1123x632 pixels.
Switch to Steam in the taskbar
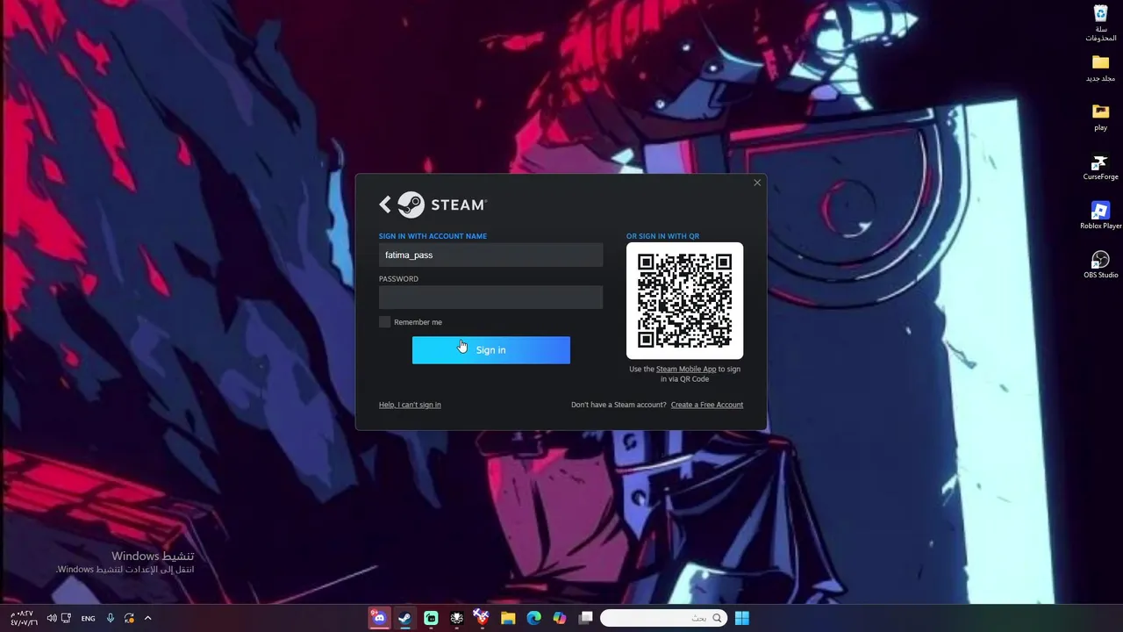click(x=404, y=618)
